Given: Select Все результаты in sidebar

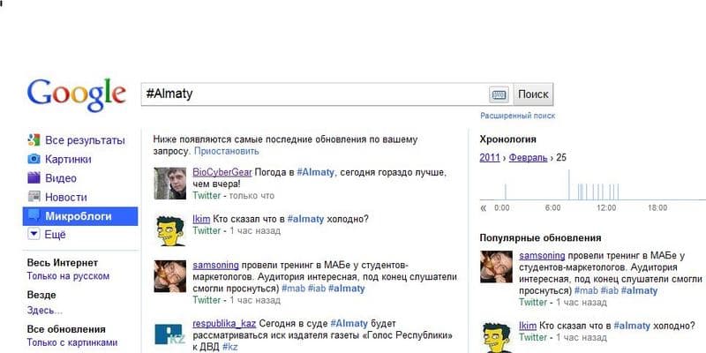Looking at the screenshot, I should [85, 140].
